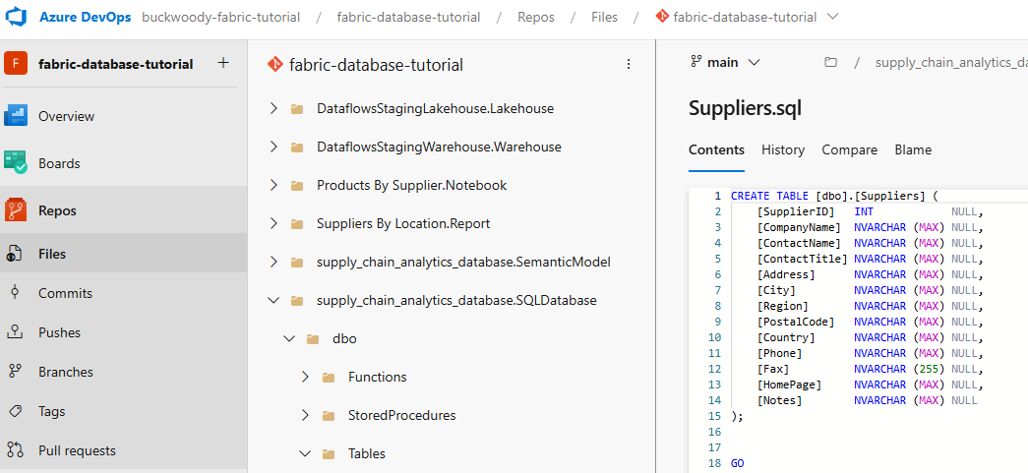
Task: Click the plus icon beside project name
Action: (x=223, y=63)
